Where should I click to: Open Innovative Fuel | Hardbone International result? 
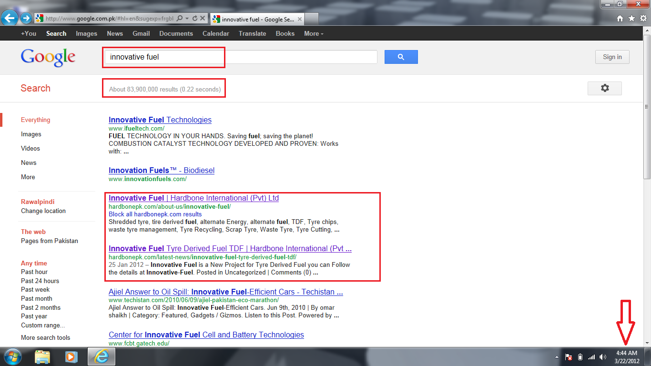(x=193, y=198)
